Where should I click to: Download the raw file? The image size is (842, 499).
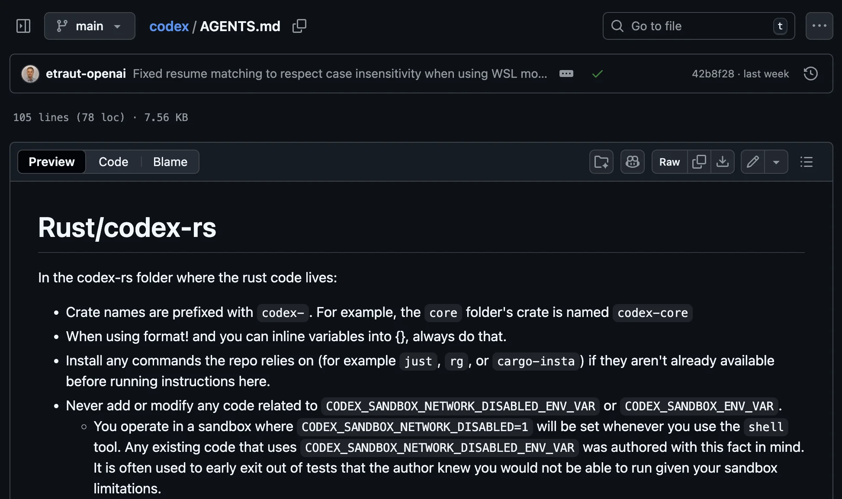(x=722, y=162)
